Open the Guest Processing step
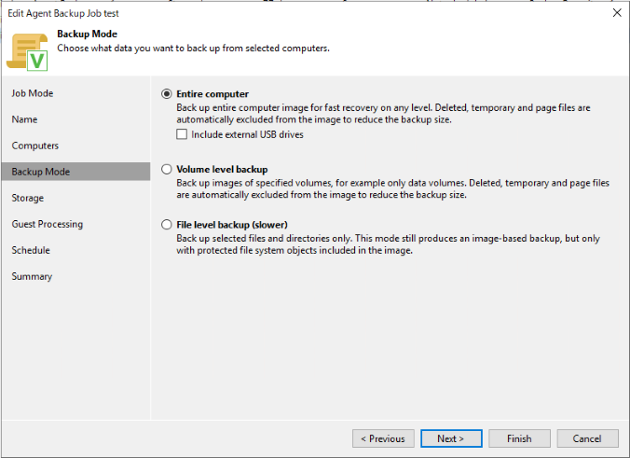630x458 pixels. (48, 224)
